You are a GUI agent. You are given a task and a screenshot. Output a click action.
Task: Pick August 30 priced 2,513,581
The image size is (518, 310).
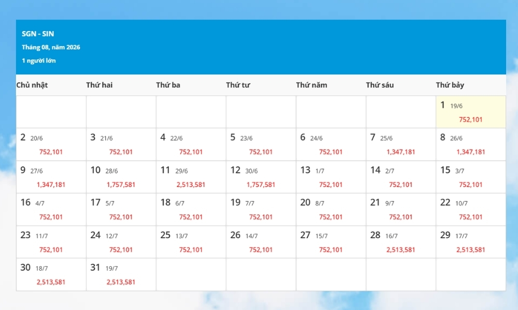51,274
